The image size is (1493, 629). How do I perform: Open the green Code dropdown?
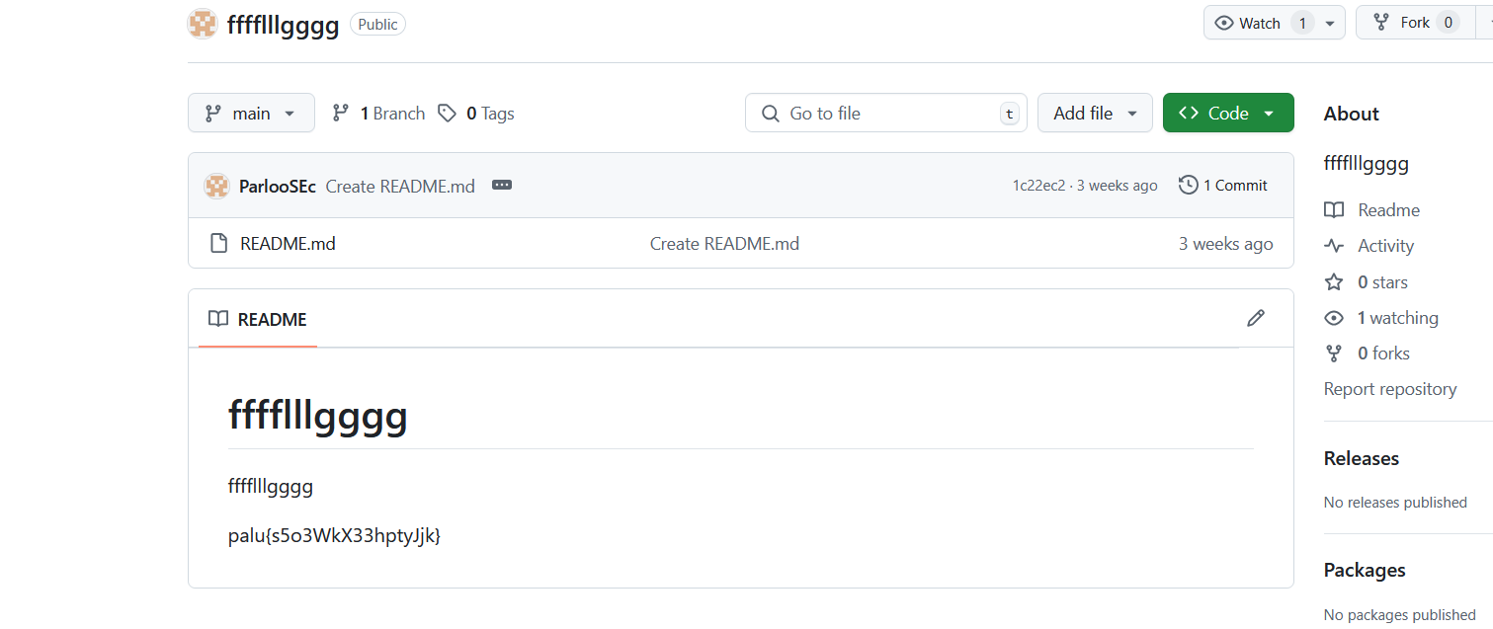1228,114
